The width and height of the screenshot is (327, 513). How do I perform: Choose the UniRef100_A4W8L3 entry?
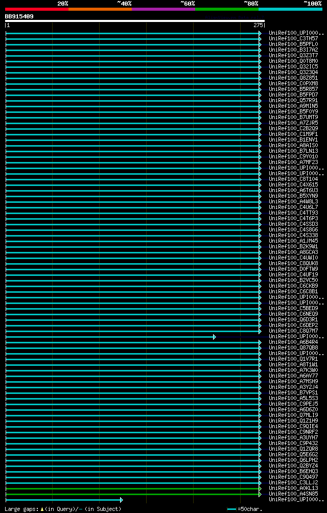293,201
